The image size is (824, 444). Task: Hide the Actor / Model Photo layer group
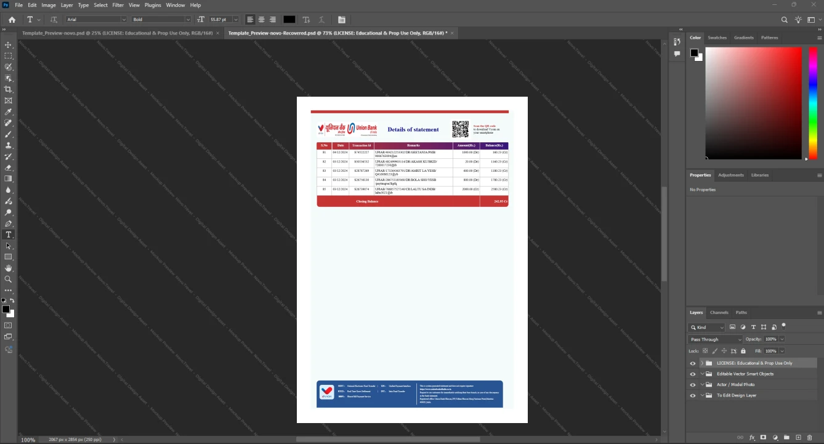pos(693,385)
